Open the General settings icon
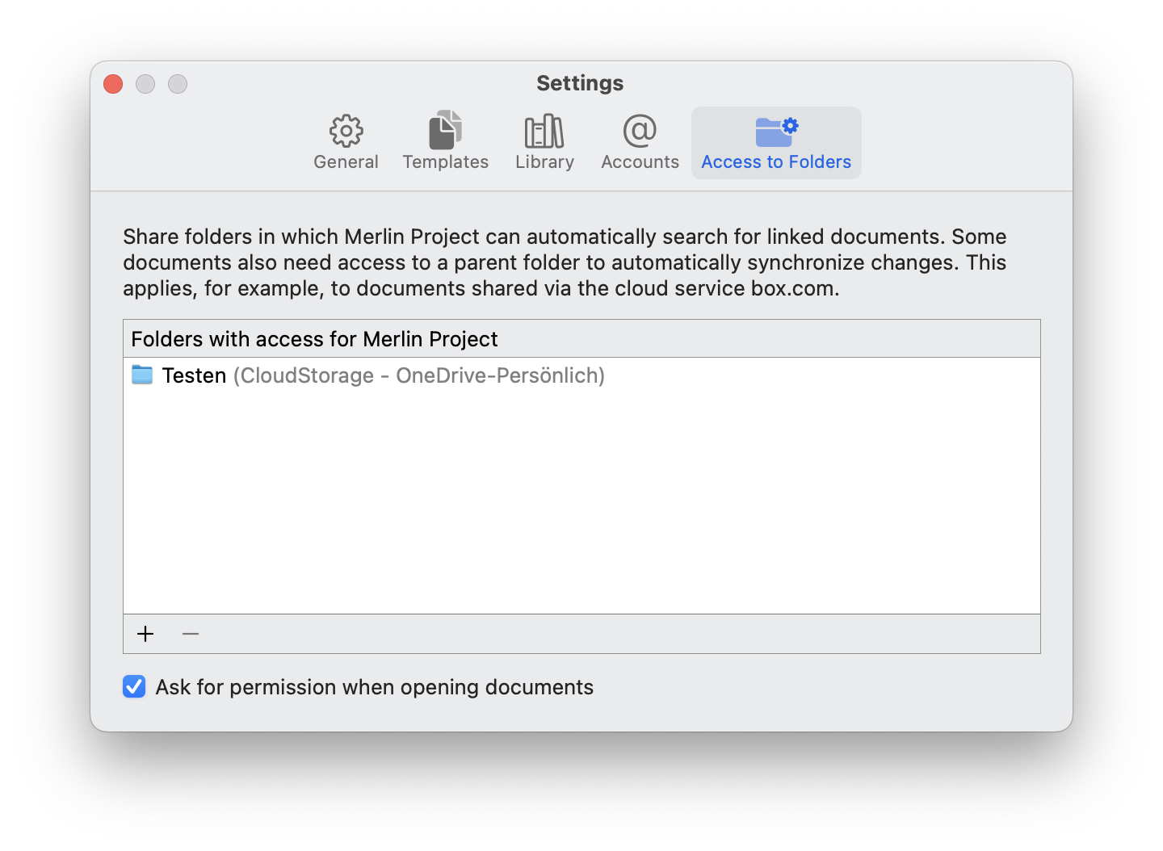This screenshot has height=851, width=1163. click(346, 141)
